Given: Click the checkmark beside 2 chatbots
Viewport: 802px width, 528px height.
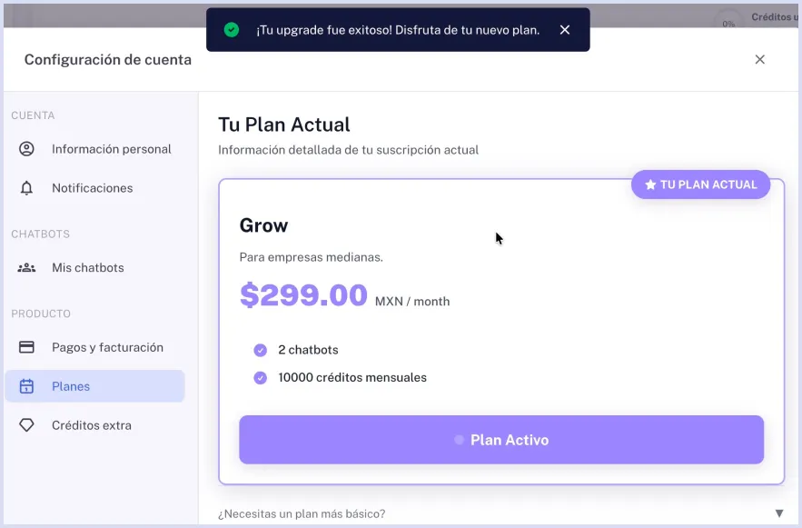Looking at the screenshot, I should pos(260,350).
